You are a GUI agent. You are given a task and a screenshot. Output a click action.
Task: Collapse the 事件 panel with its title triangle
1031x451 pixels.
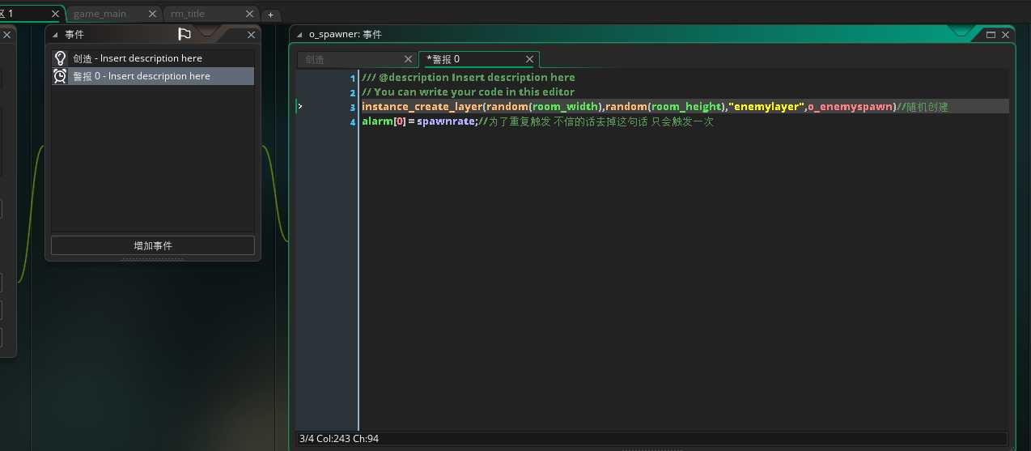[56, 35]
